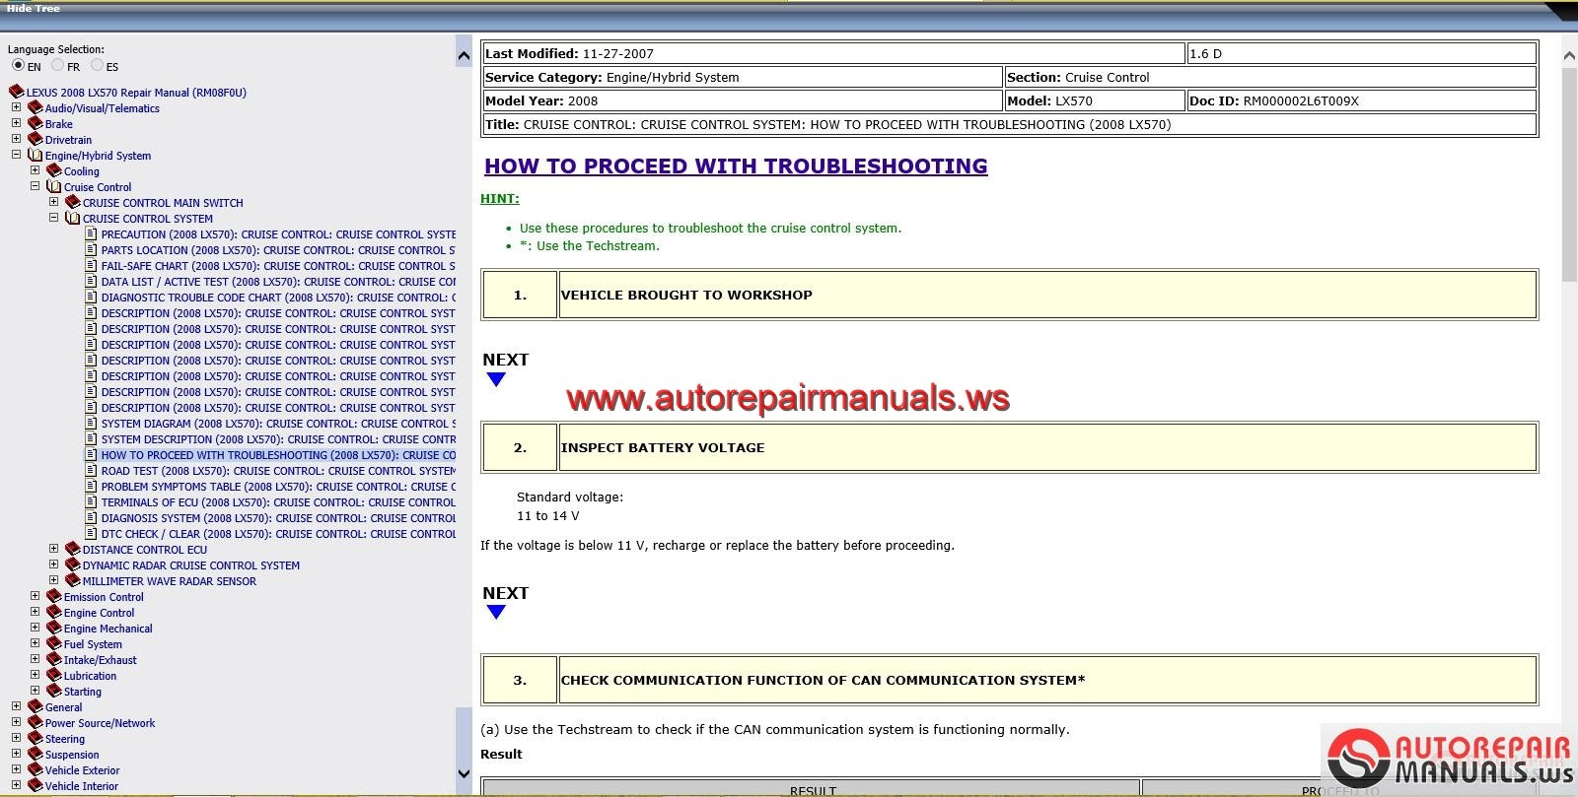
Task: Click the Cooling book icon
Action: click(x=54, y=170)
